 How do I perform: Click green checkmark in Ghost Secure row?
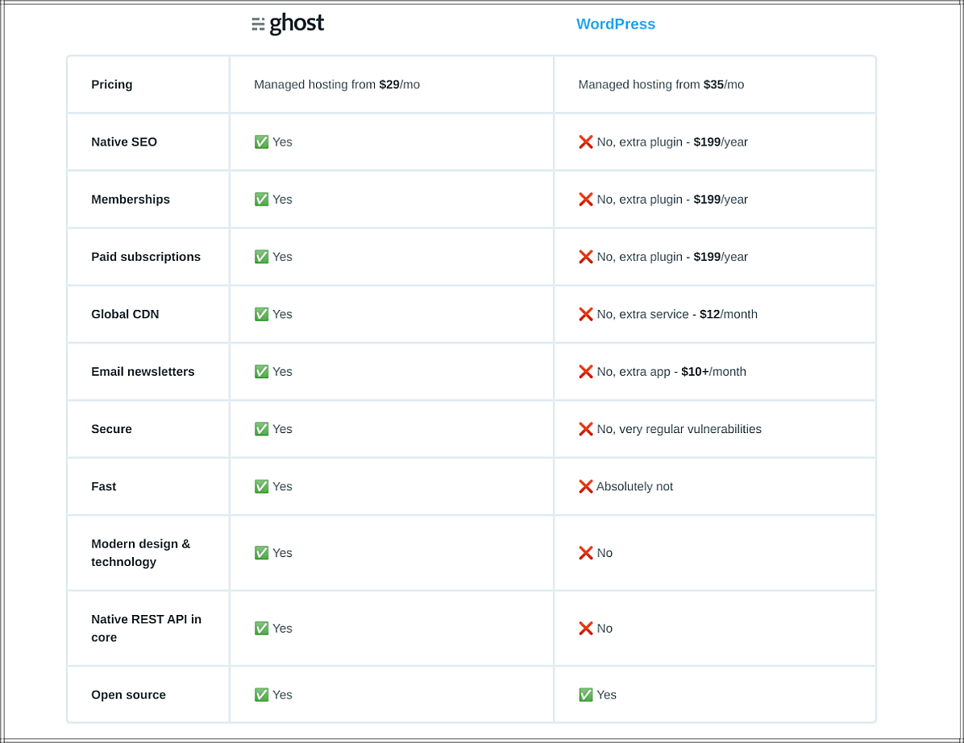[x=261, y=429]
